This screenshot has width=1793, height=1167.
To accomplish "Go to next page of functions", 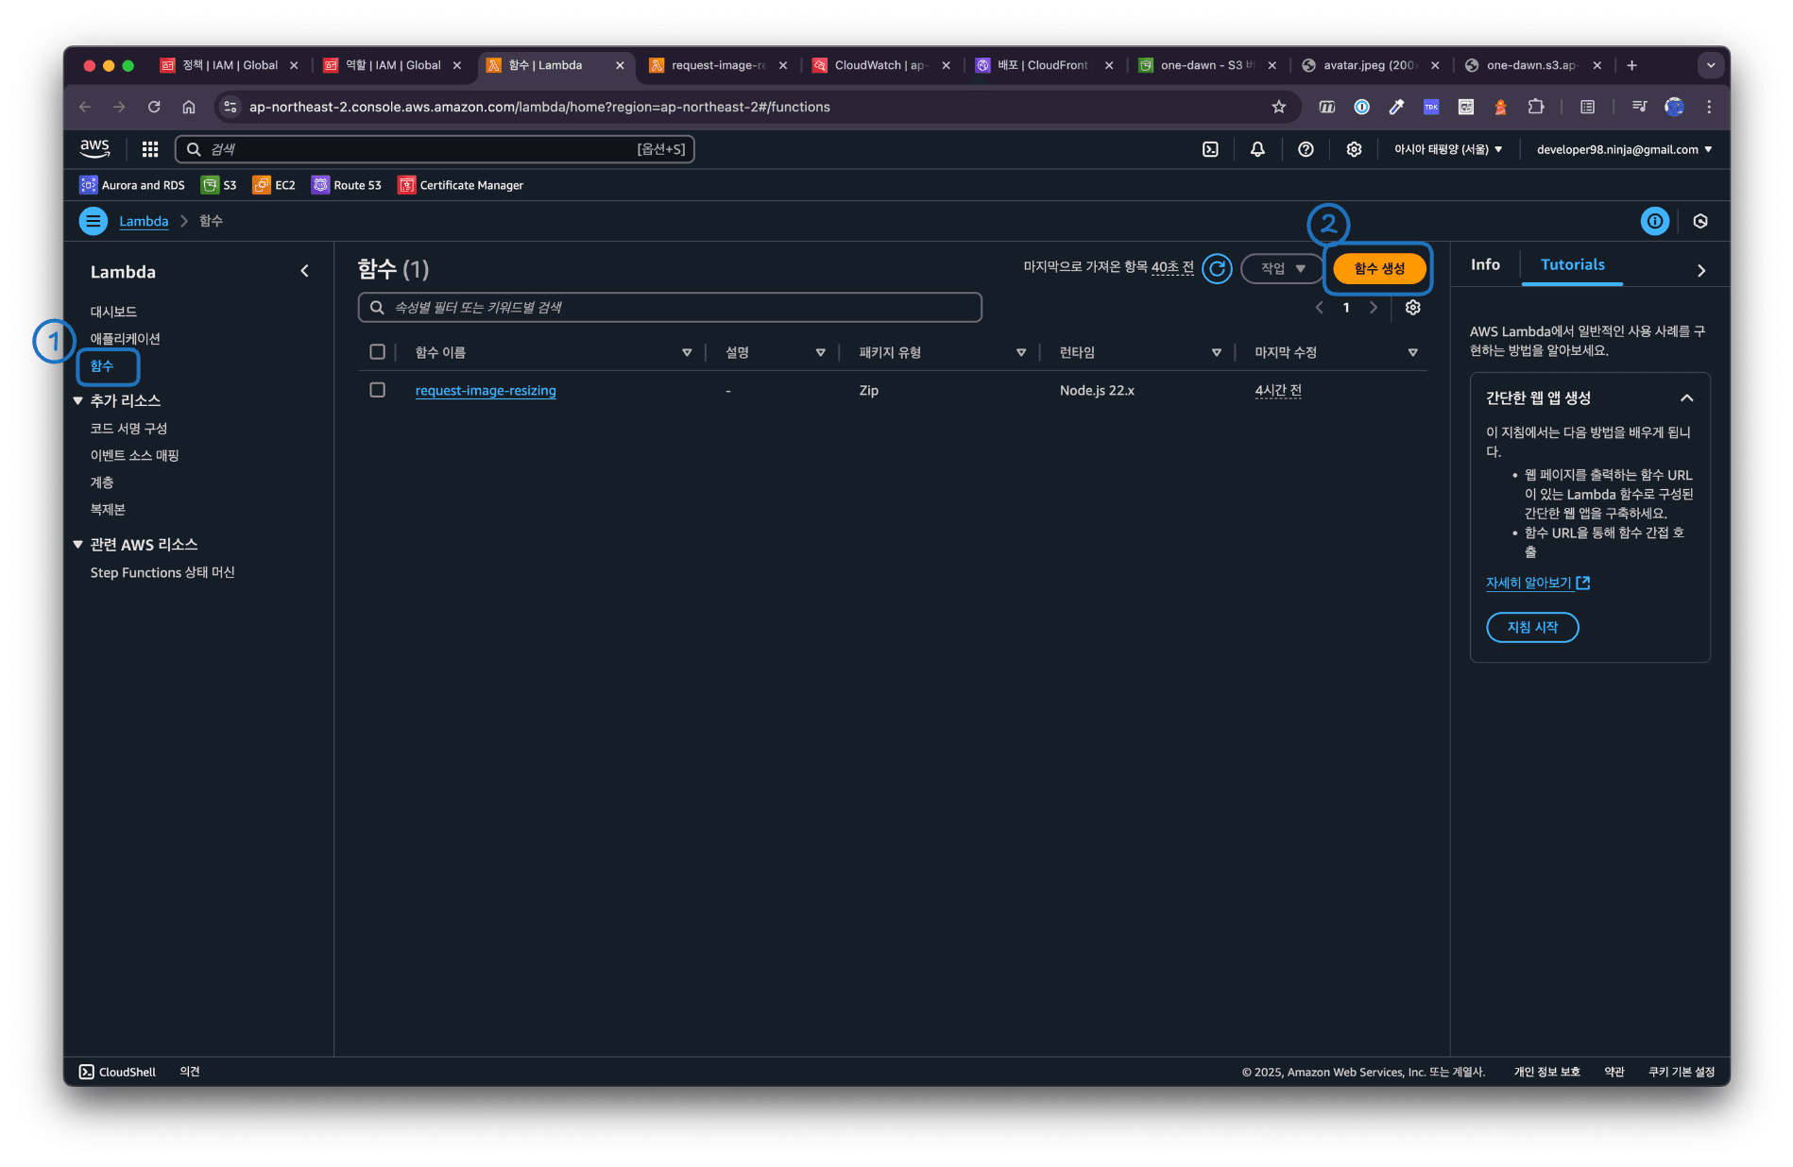I will [x=1373, y=308].
